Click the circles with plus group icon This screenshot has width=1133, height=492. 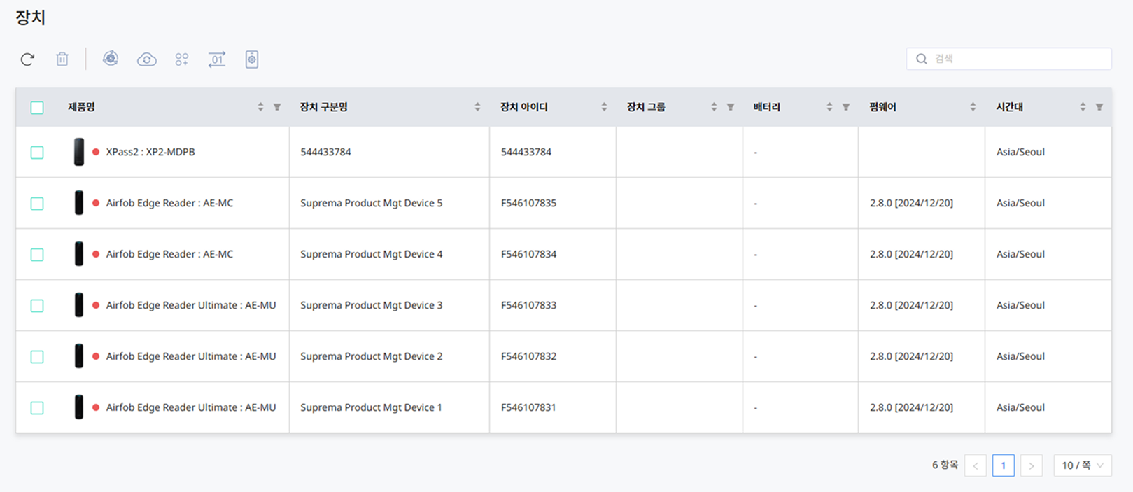click(x=182, y=59)
